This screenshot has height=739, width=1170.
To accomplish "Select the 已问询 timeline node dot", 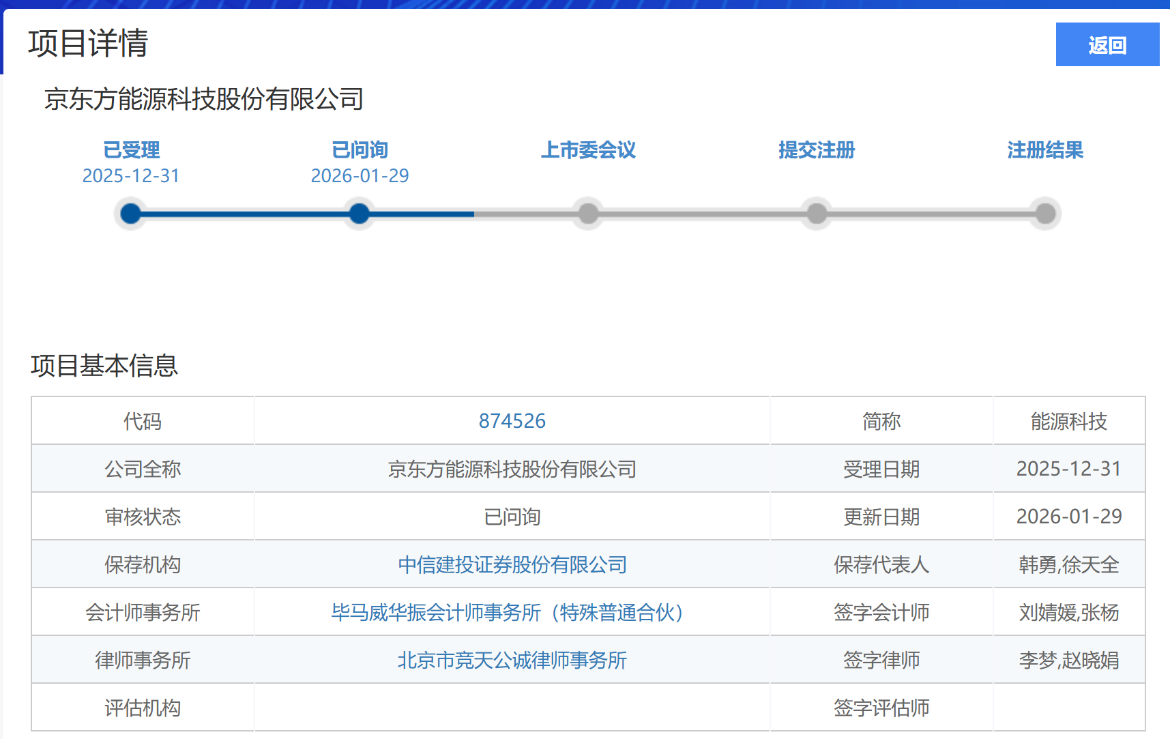I will point(360,214).
